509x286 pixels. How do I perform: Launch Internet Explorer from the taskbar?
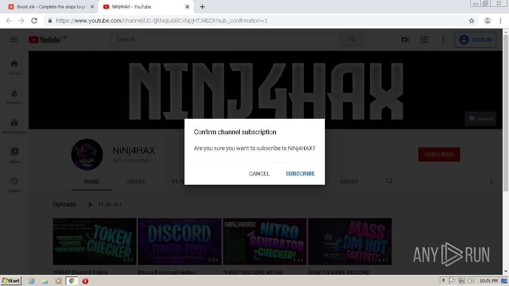[31, 281]
